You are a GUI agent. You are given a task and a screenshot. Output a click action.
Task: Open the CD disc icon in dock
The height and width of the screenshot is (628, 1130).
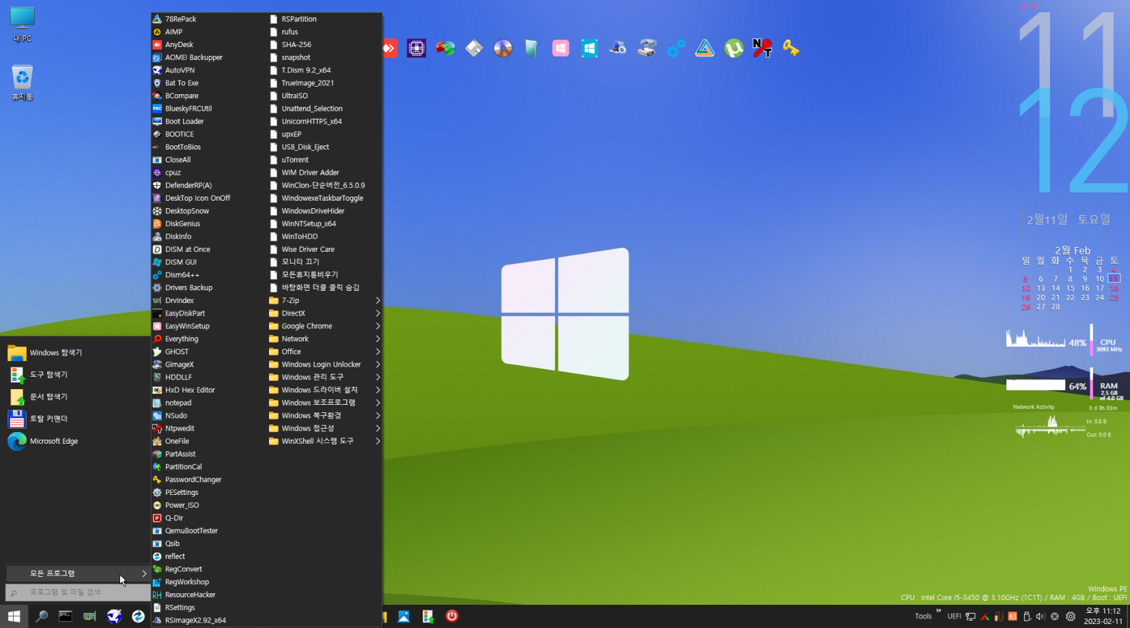tap(503, 48)
